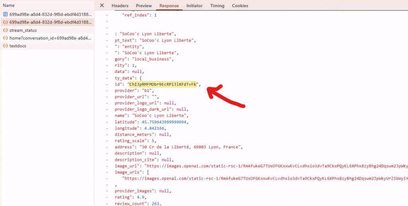This screenshot has width=408, height=206.
Task: Click the document icon of the first 699ad98e request
Action: 5,14
